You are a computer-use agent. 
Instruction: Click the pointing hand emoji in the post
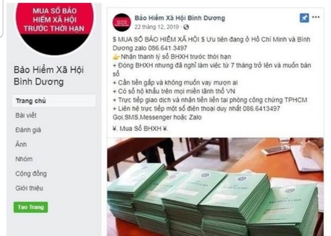tap(116, 57)
